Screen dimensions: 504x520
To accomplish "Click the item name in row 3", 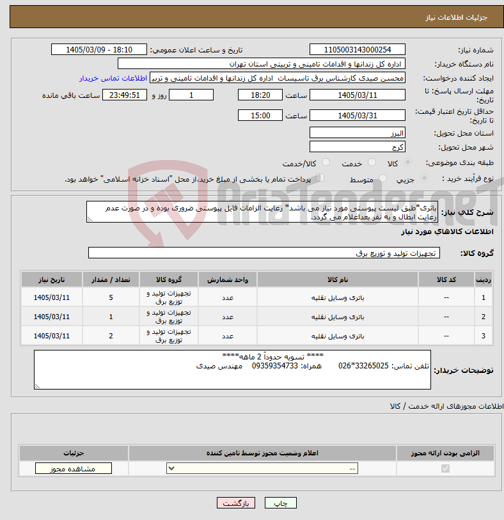I will (x=338, y=336).
